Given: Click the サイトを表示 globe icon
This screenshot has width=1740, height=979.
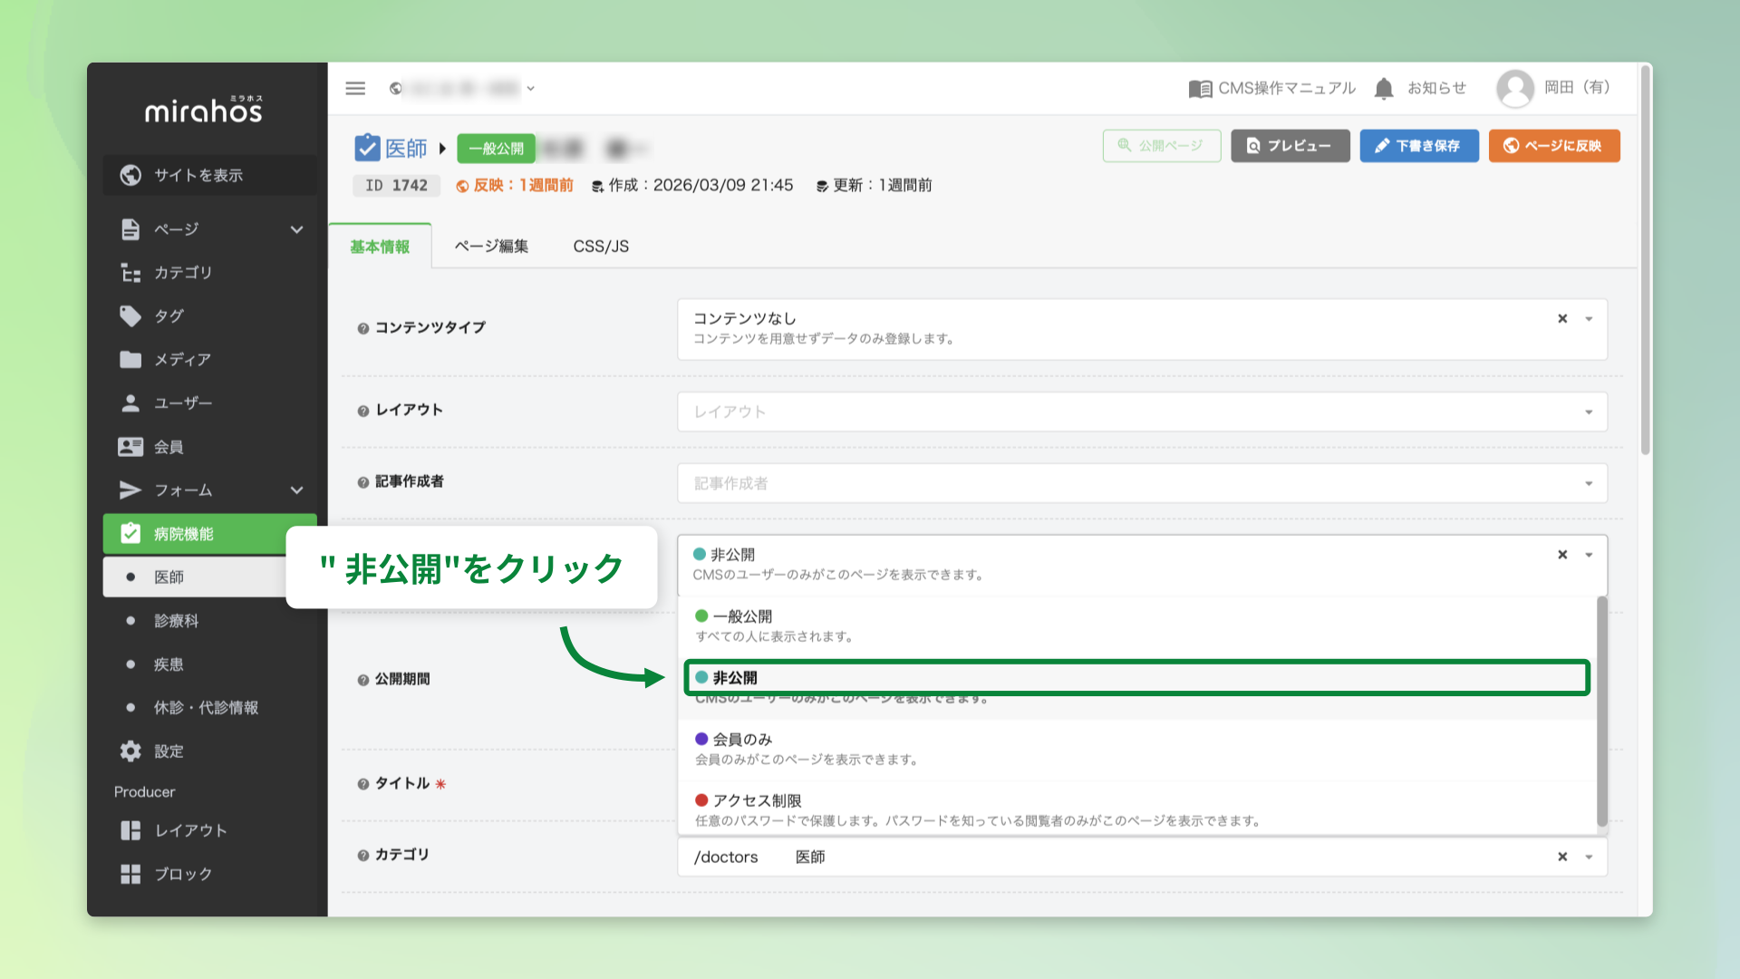Looking at the screenshot, I should coord(130,175).
